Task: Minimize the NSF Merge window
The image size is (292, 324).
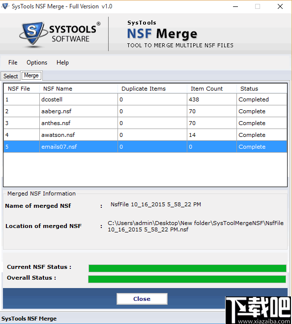Action: pos(235,6)
